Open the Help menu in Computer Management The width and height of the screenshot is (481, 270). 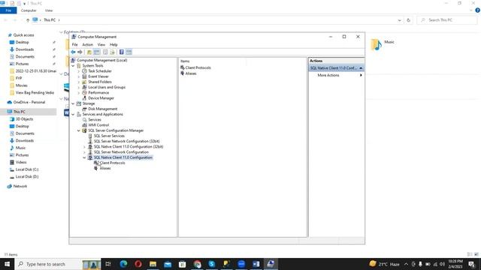(113, 45)
